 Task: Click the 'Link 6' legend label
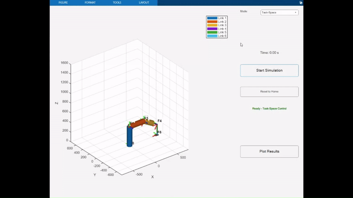(x=222, y=36)
